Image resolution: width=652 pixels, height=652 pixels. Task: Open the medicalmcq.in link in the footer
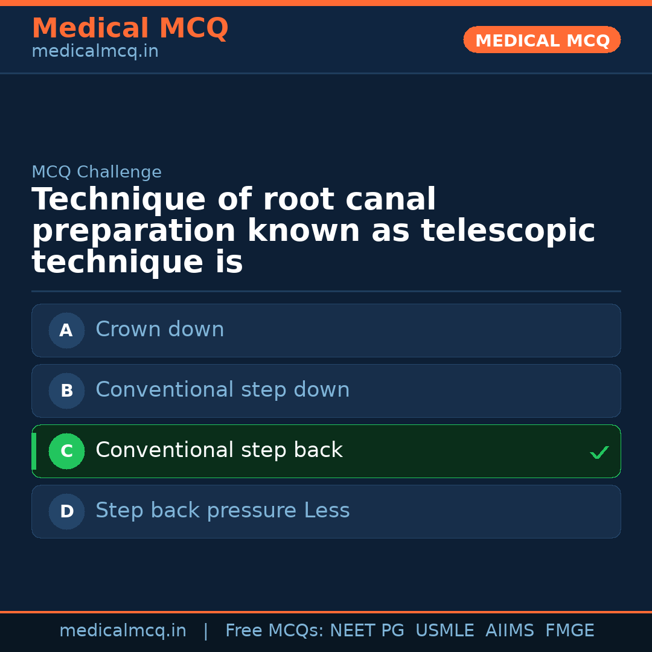click(x=123, y=631)
